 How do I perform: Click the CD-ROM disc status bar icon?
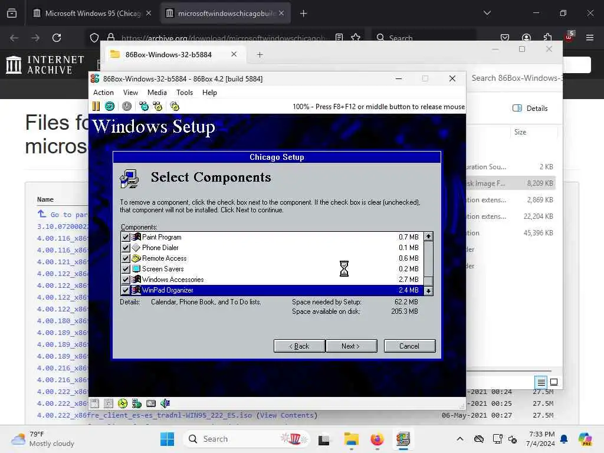coord(123,403)
